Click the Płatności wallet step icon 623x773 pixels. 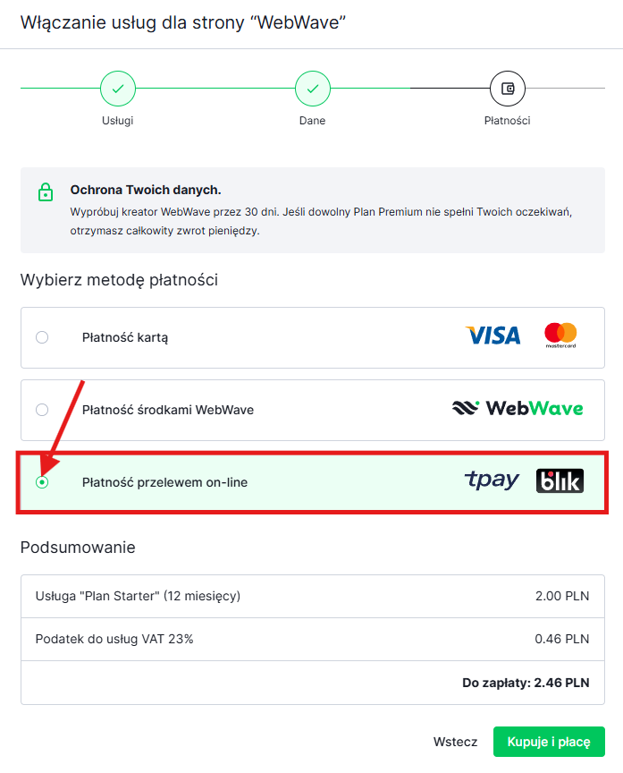click(508, 89)
